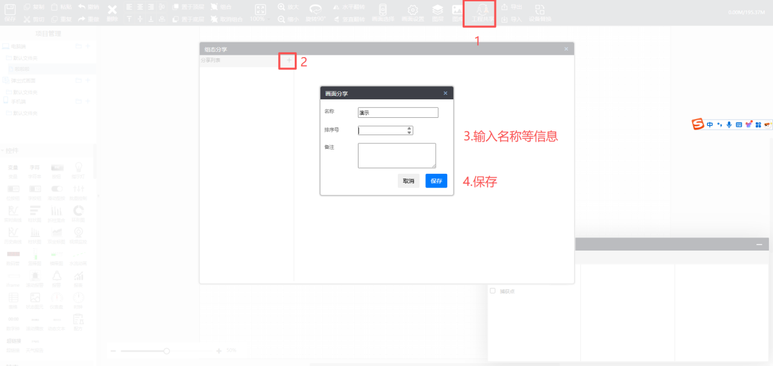Collapse the 控件 panel section
Image resolution: width=773 pixels, height=366 pixels.
coord(2,151)
